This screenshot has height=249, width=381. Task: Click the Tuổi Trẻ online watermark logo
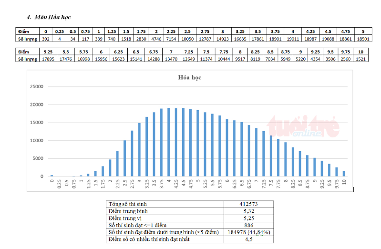(x=302, y=127)
